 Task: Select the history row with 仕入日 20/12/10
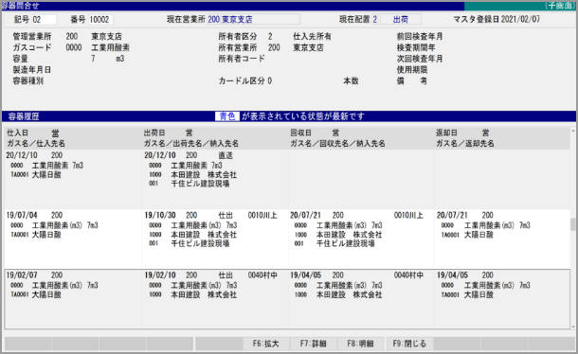[x=287, y=179]
